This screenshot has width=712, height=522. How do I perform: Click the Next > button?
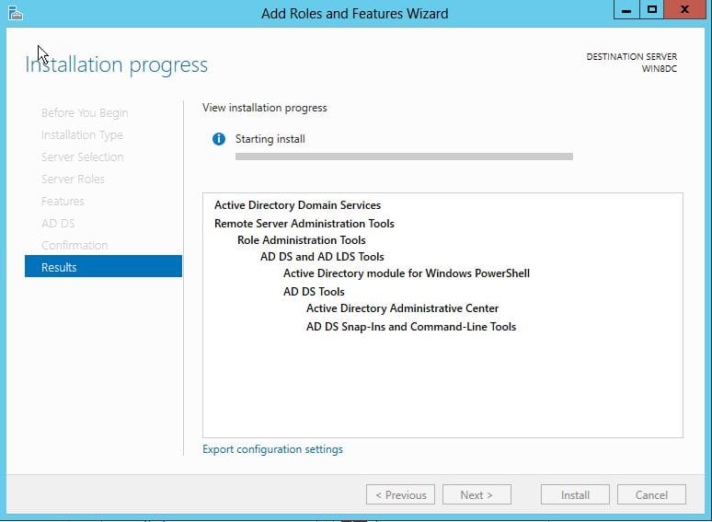pos(477,494)
